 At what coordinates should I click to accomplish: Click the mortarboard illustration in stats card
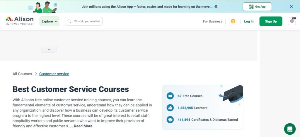tap(231, 93)
